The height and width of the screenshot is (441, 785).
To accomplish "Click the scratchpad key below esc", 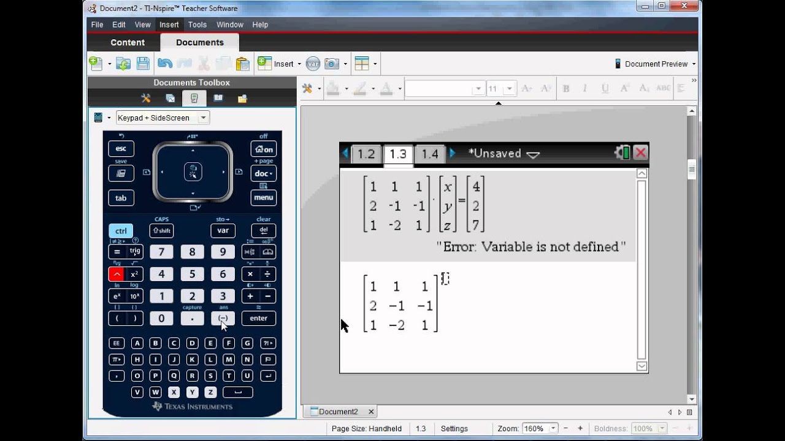I will coord(121,173).
